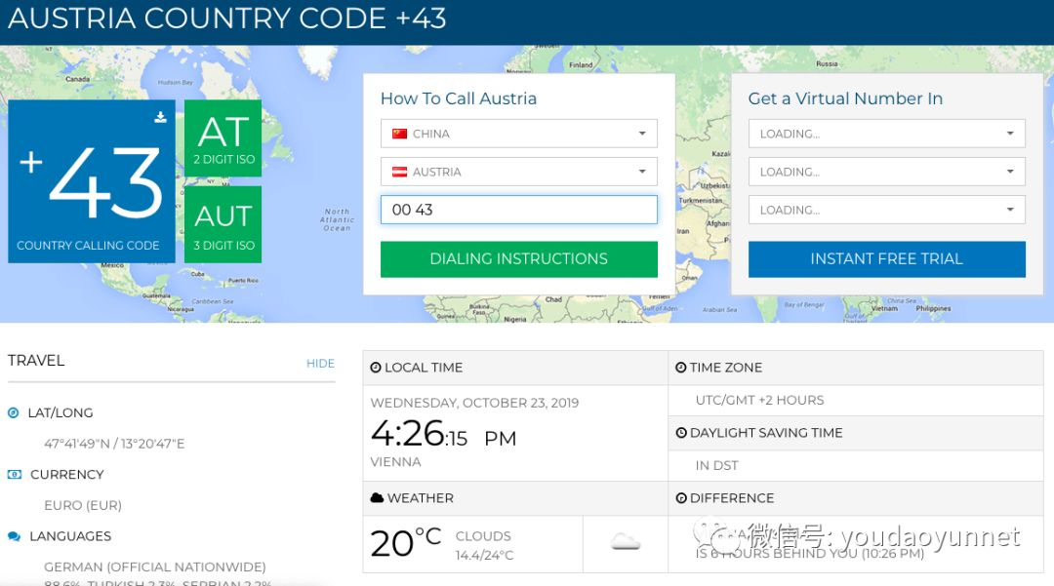
Task: Click the CURRENCY banknote icon
Action: (14, 474)
